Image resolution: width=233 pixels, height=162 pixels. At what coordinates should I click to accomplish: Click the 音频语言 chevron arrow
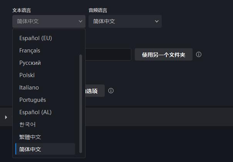[157, 21]
